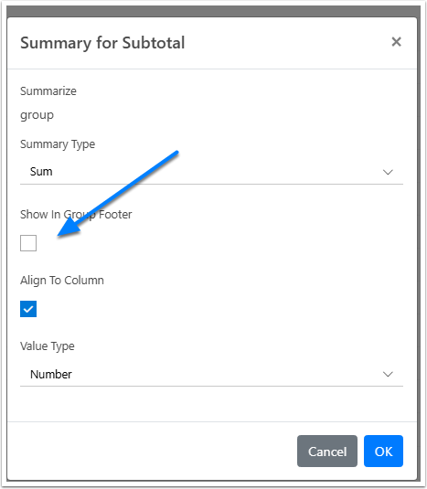
Task: Select the 'group' summarize value text
Action: [x=37, y=115]
